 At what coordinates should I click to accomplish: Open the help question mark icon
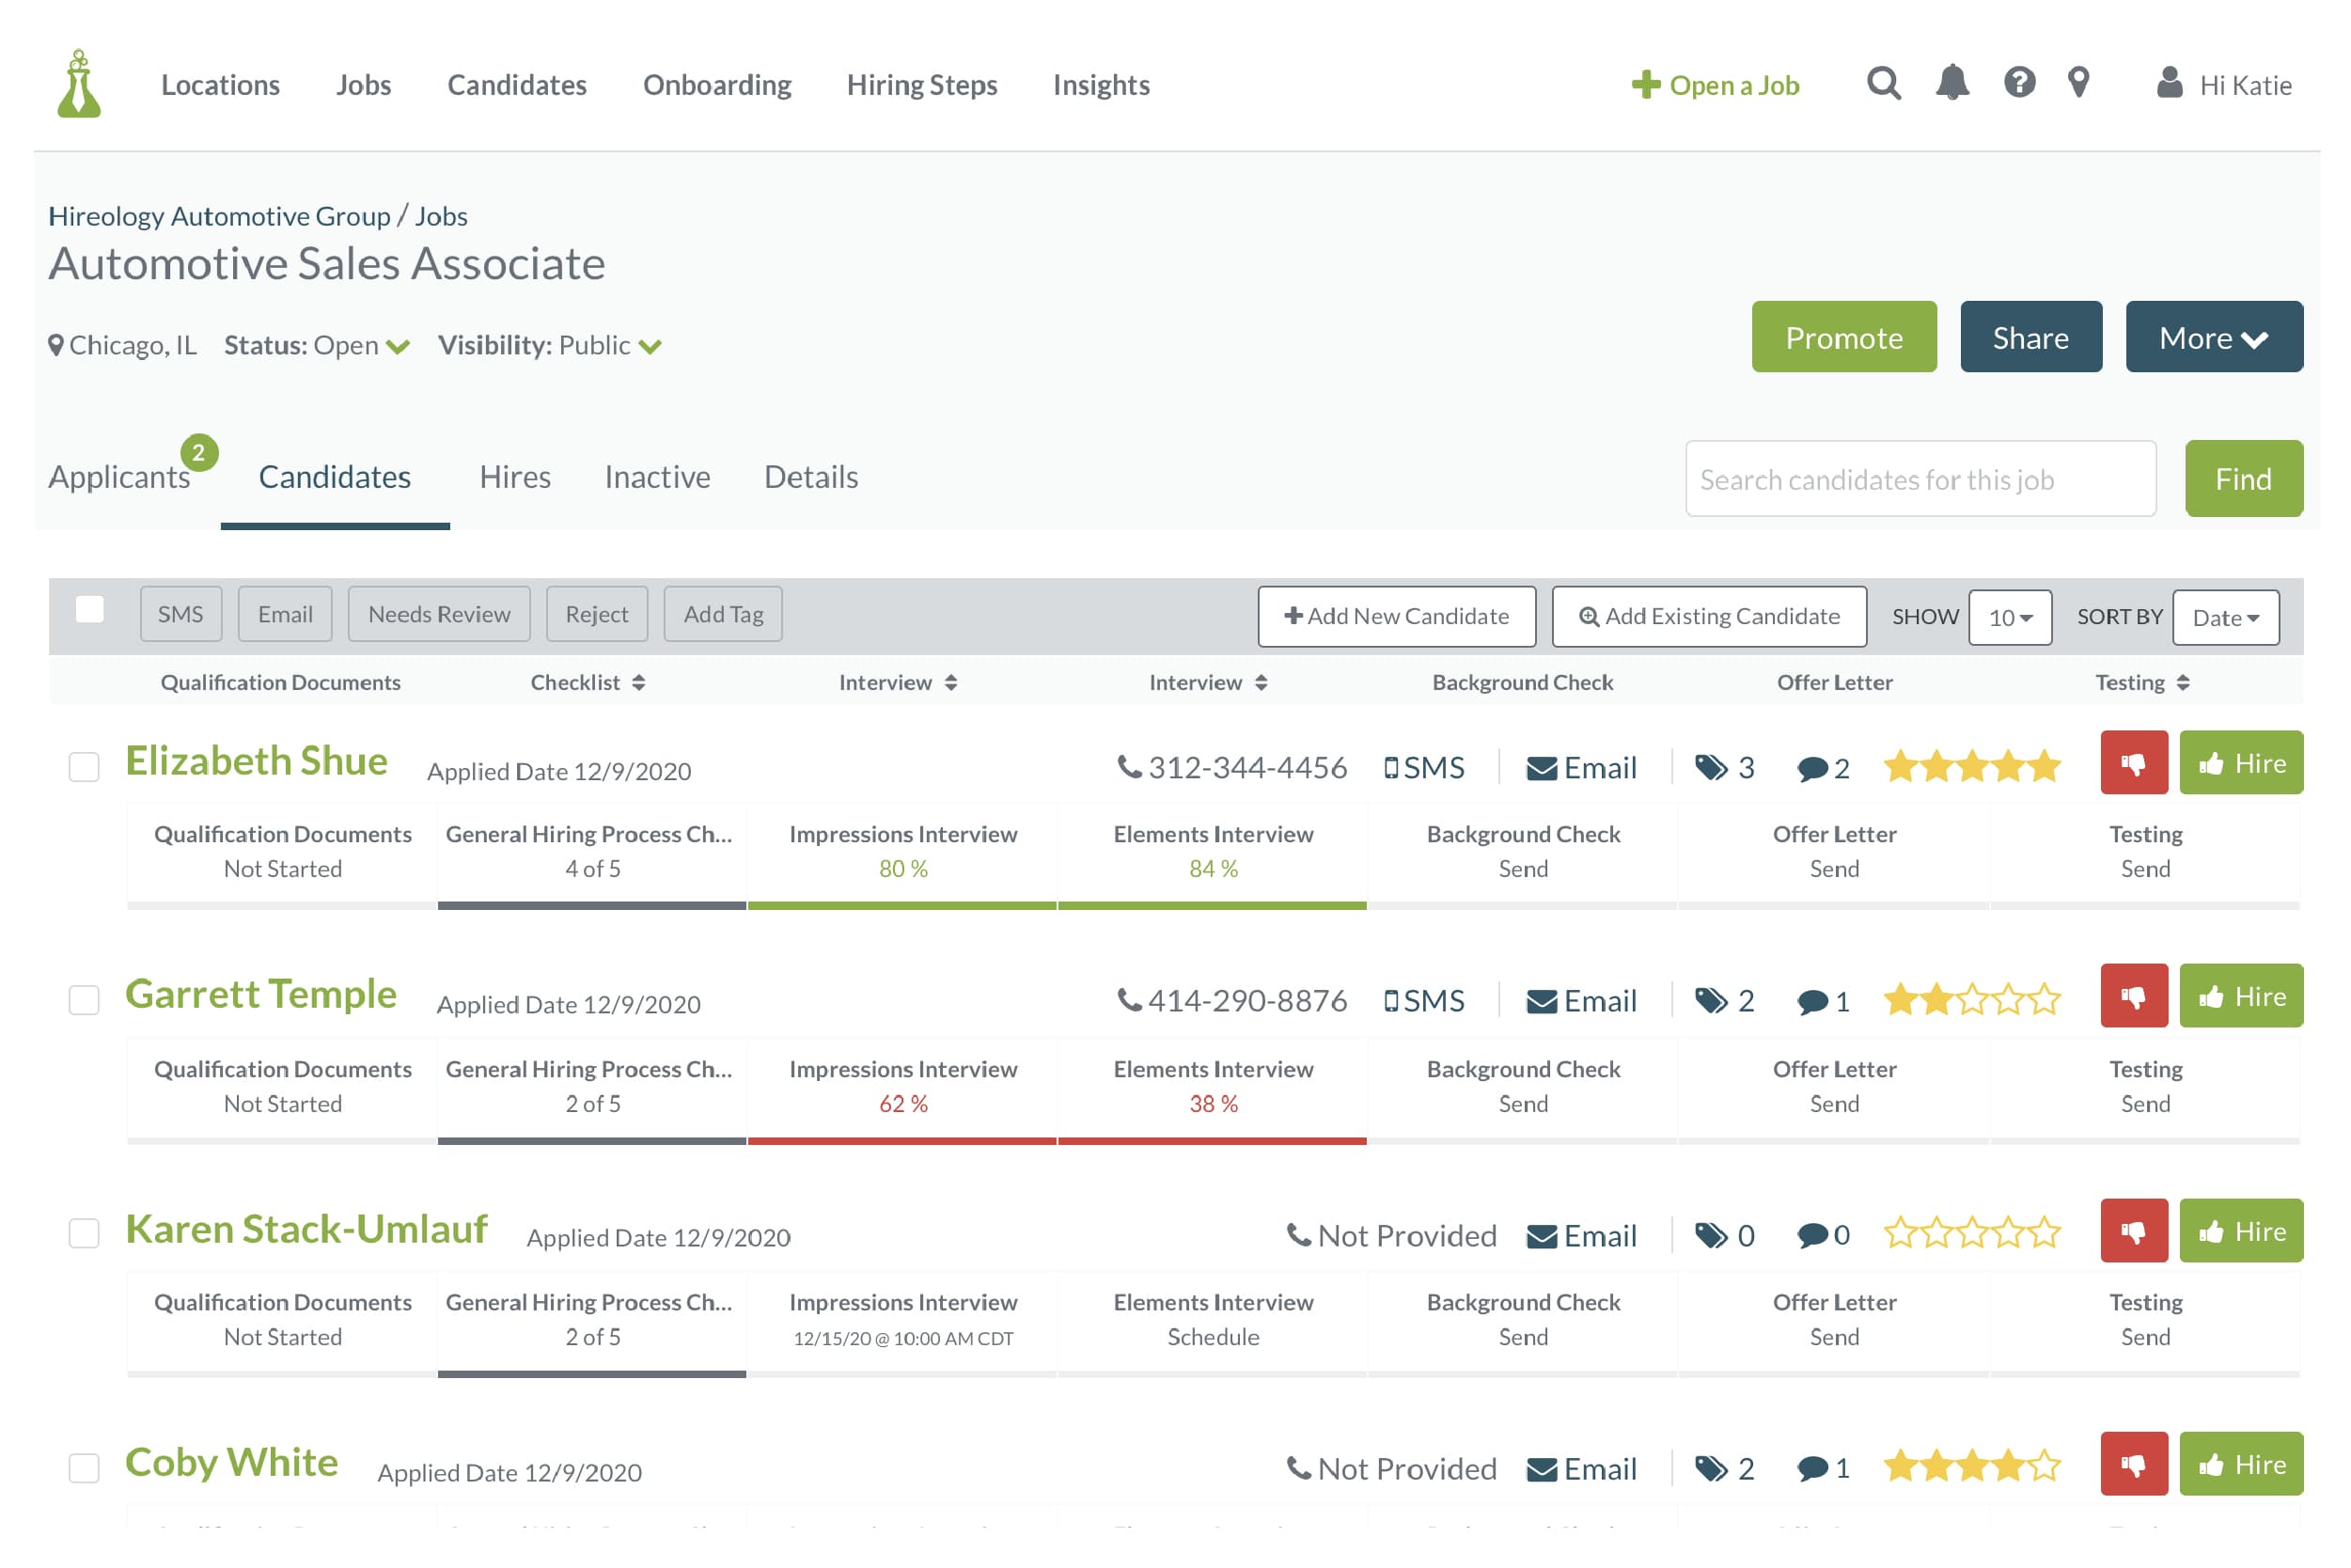(2019, 83)
